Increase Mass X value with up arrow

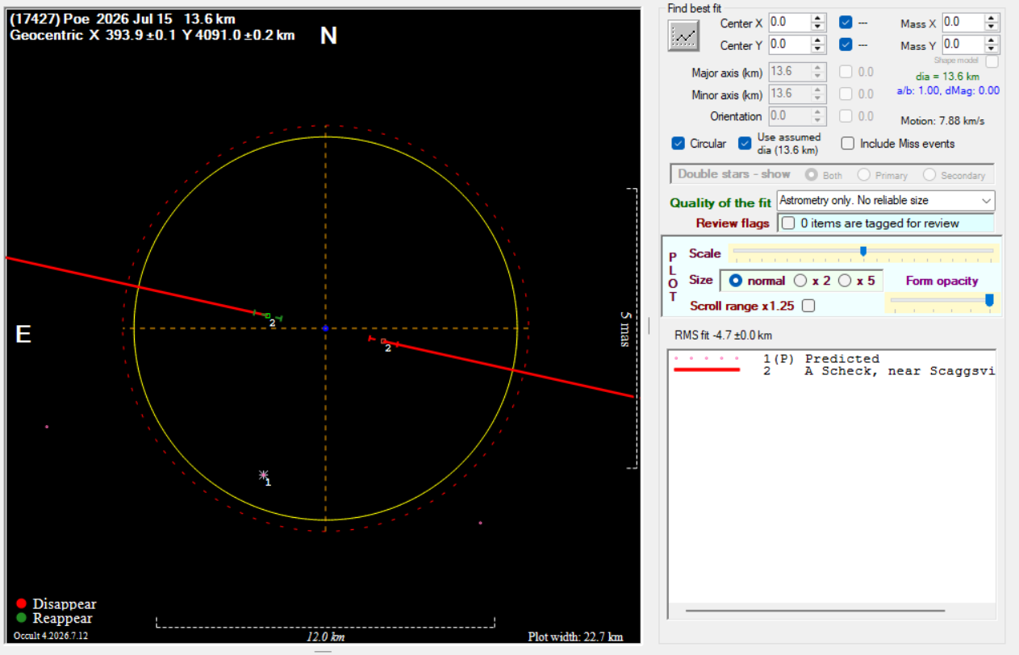point(992,18)
